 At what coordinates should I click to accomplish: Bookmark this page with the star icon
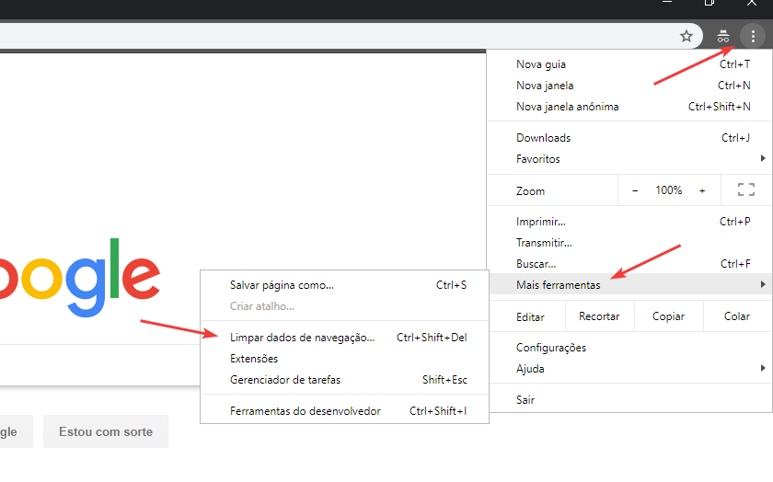(686, 36)
